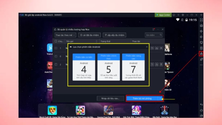The height and width of the screenshot is (125, 222).
Task: Delete instance 2 with trash icon
Action: pyautogui.click(x=161, y=64)
